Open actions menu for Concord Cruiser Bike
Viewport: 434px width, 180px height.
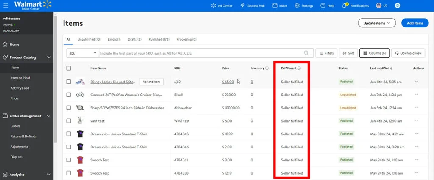tap(417, 94)
